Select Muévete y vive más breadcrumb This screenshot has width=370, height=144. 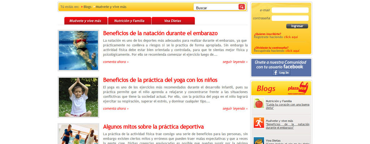[x=111, y=7]
